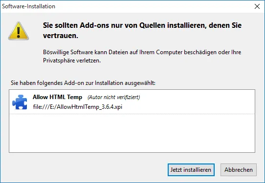The height and width of the screenshot is (183, 265).
Task: Click blank row space right of Autor label
Action: (197, 97)
